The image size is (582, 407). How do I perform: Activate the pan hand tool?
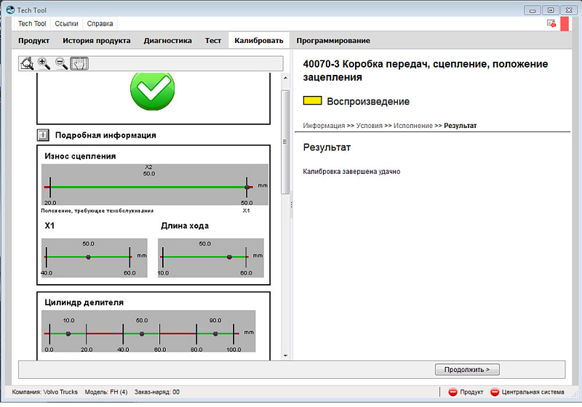click(79, 64)
